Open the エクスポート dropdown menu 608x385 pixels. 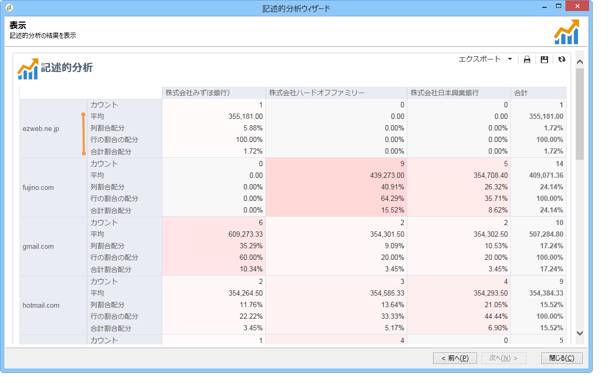tap(485, 59)
